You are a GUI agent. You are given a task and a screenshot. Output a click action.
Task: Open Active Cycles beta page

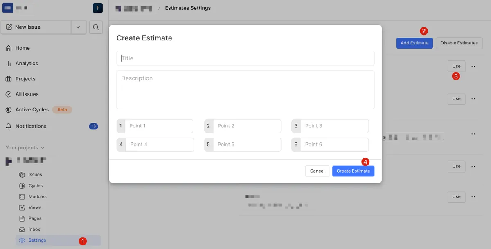[x=32, y=110]
